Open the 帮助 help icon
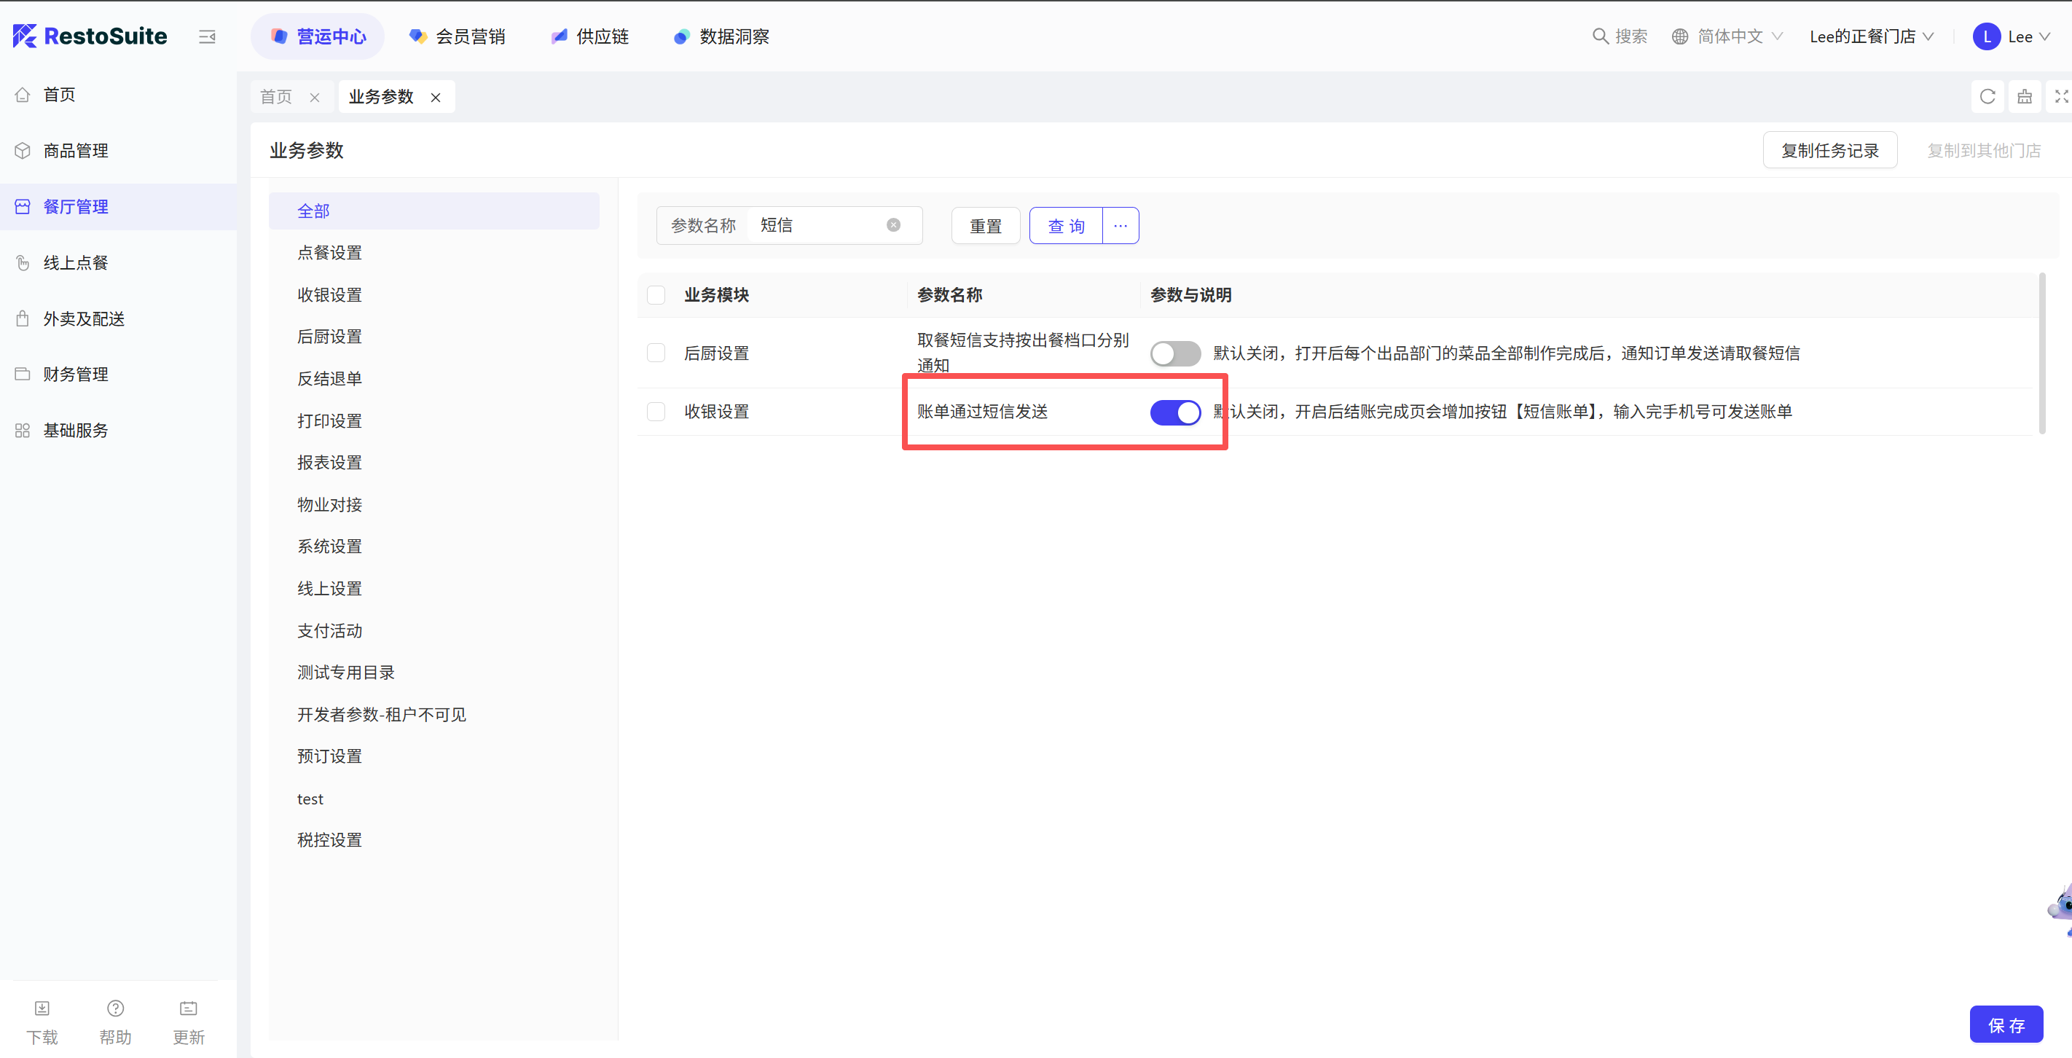 click(x=115, y=1008)
